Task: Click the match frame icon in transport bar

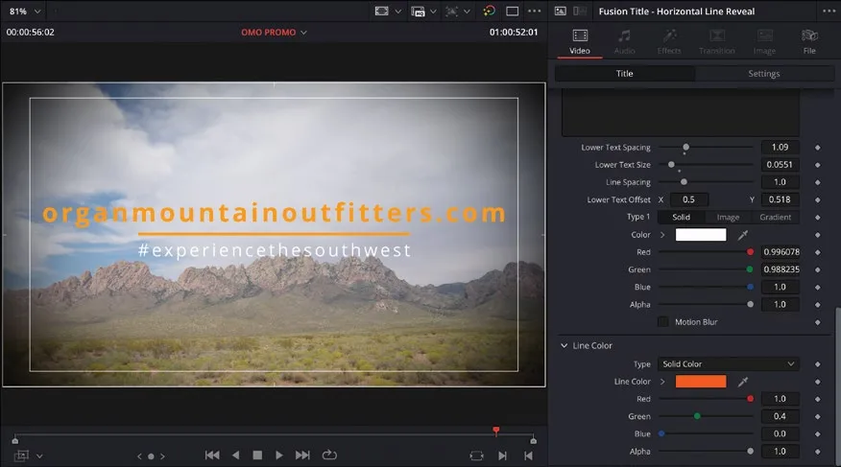Action: [x=476, y=455]
